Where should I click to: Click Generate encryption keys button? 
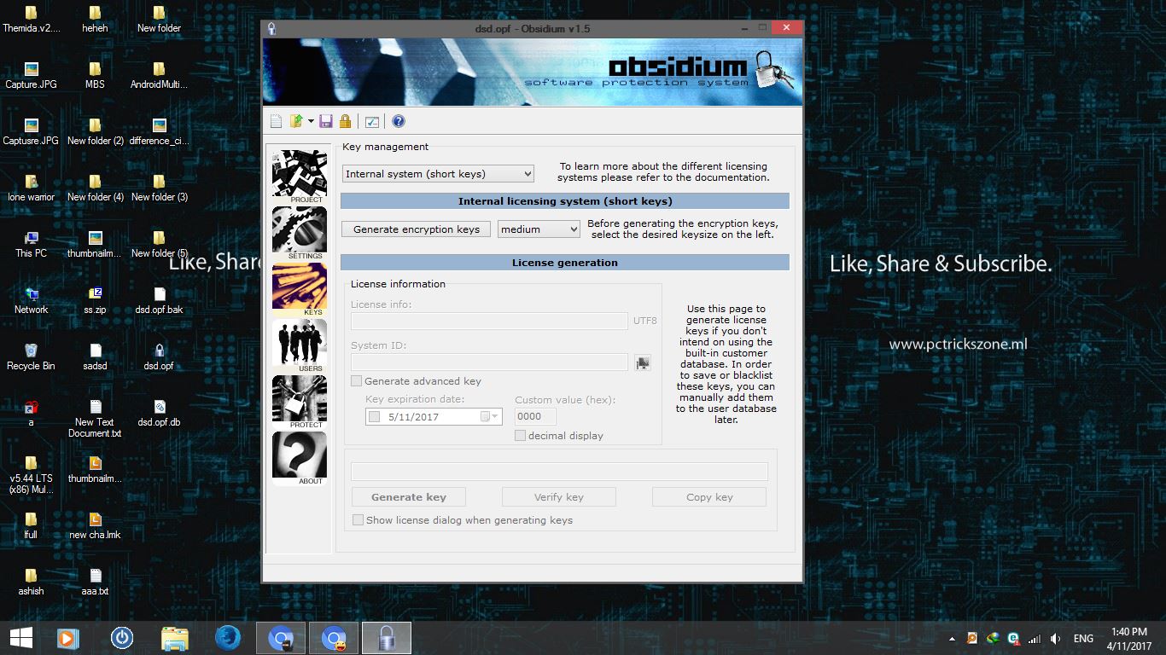pyautogui.click(x=417, y=229)
